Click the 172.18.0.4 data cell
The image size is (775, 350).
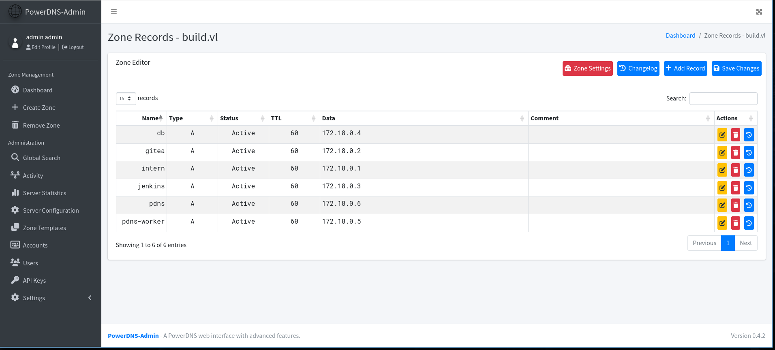[x=424, y=134]
